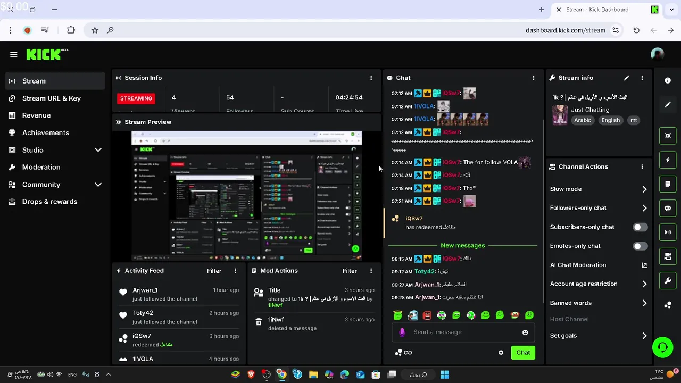
Task: Click the green Chat send button
Action: coord(523,353)
